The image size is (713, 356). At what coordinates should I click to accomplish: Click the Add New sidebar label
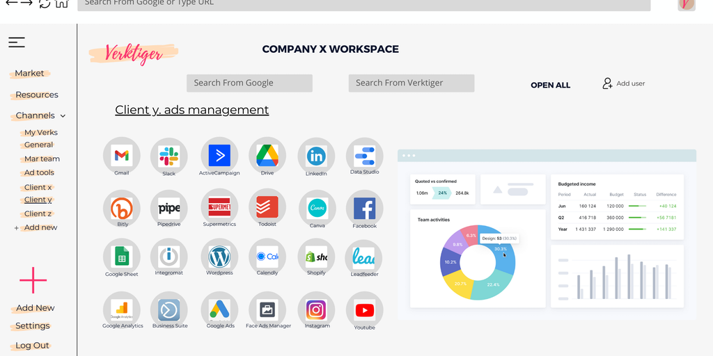pyautogui.click(x=35, y=308)
